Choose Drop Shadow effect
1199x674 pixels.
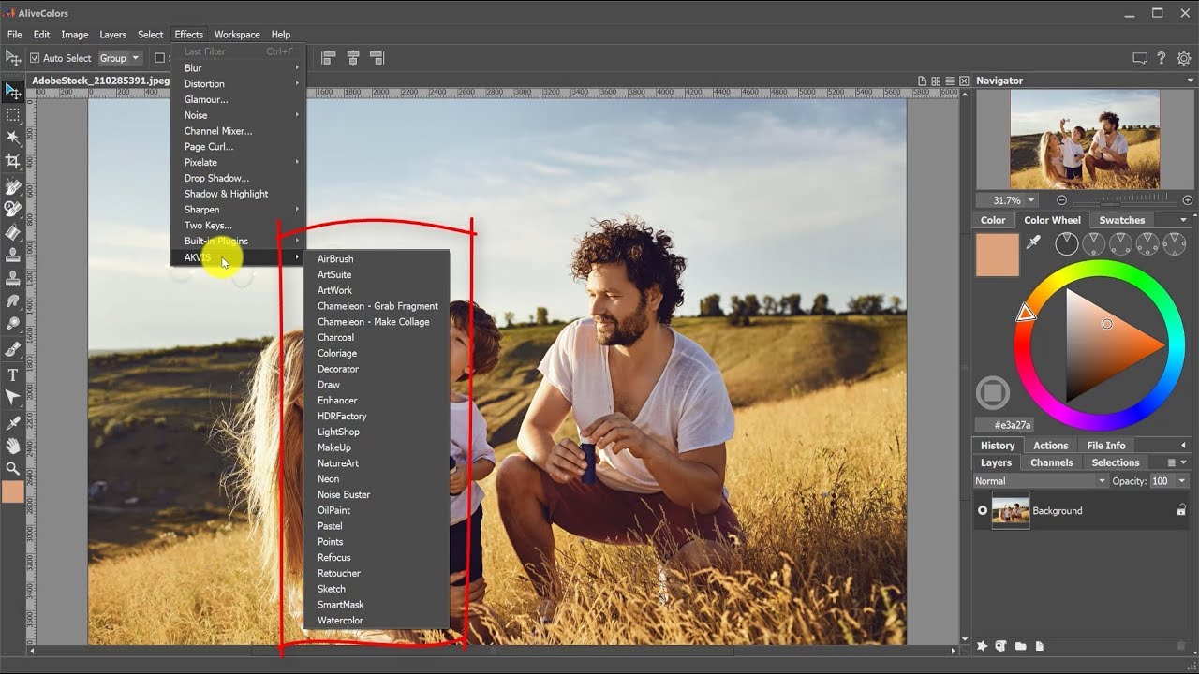click(239, 178)
